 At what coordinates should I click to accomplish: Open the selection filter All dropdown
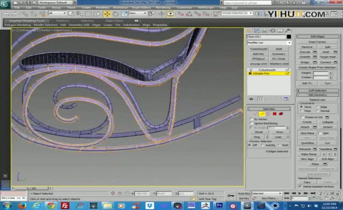(57, 13)
